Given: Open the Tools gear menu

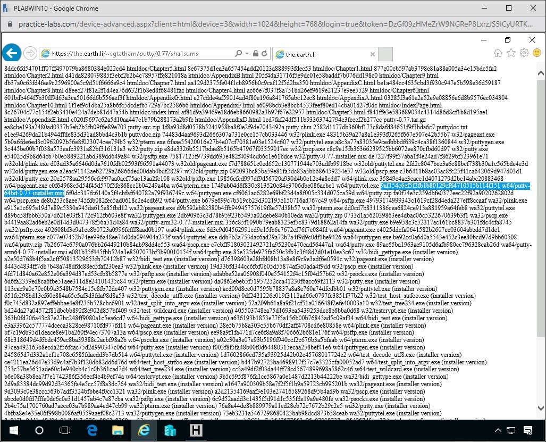Looking at the screenshot, I should [x=524, y=53].
